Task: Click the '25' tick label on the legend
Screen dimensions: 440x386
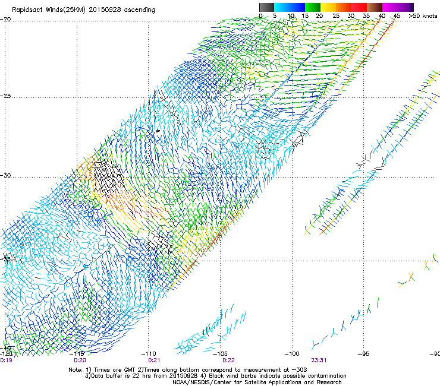Action: pos(336,16)
